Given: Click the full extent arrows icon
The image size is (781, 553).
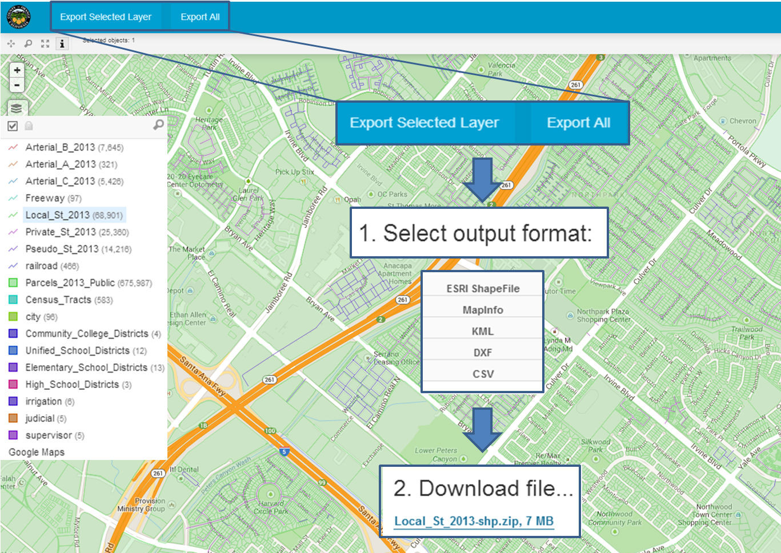Looking at the screenshot, I should [45, 43].
